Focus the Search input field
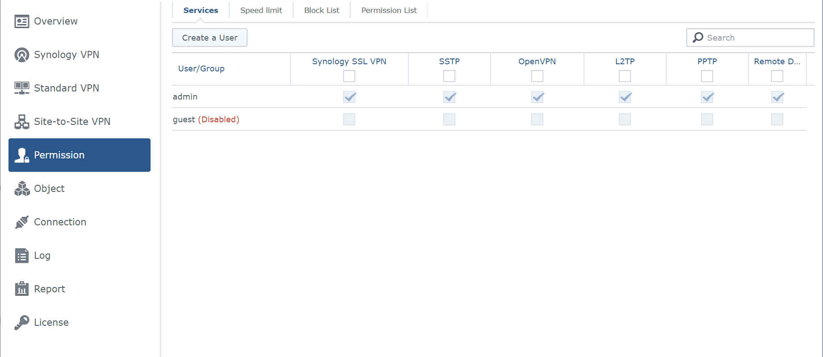The height and width of the screenshot is (357, 823). pos(750,37)
